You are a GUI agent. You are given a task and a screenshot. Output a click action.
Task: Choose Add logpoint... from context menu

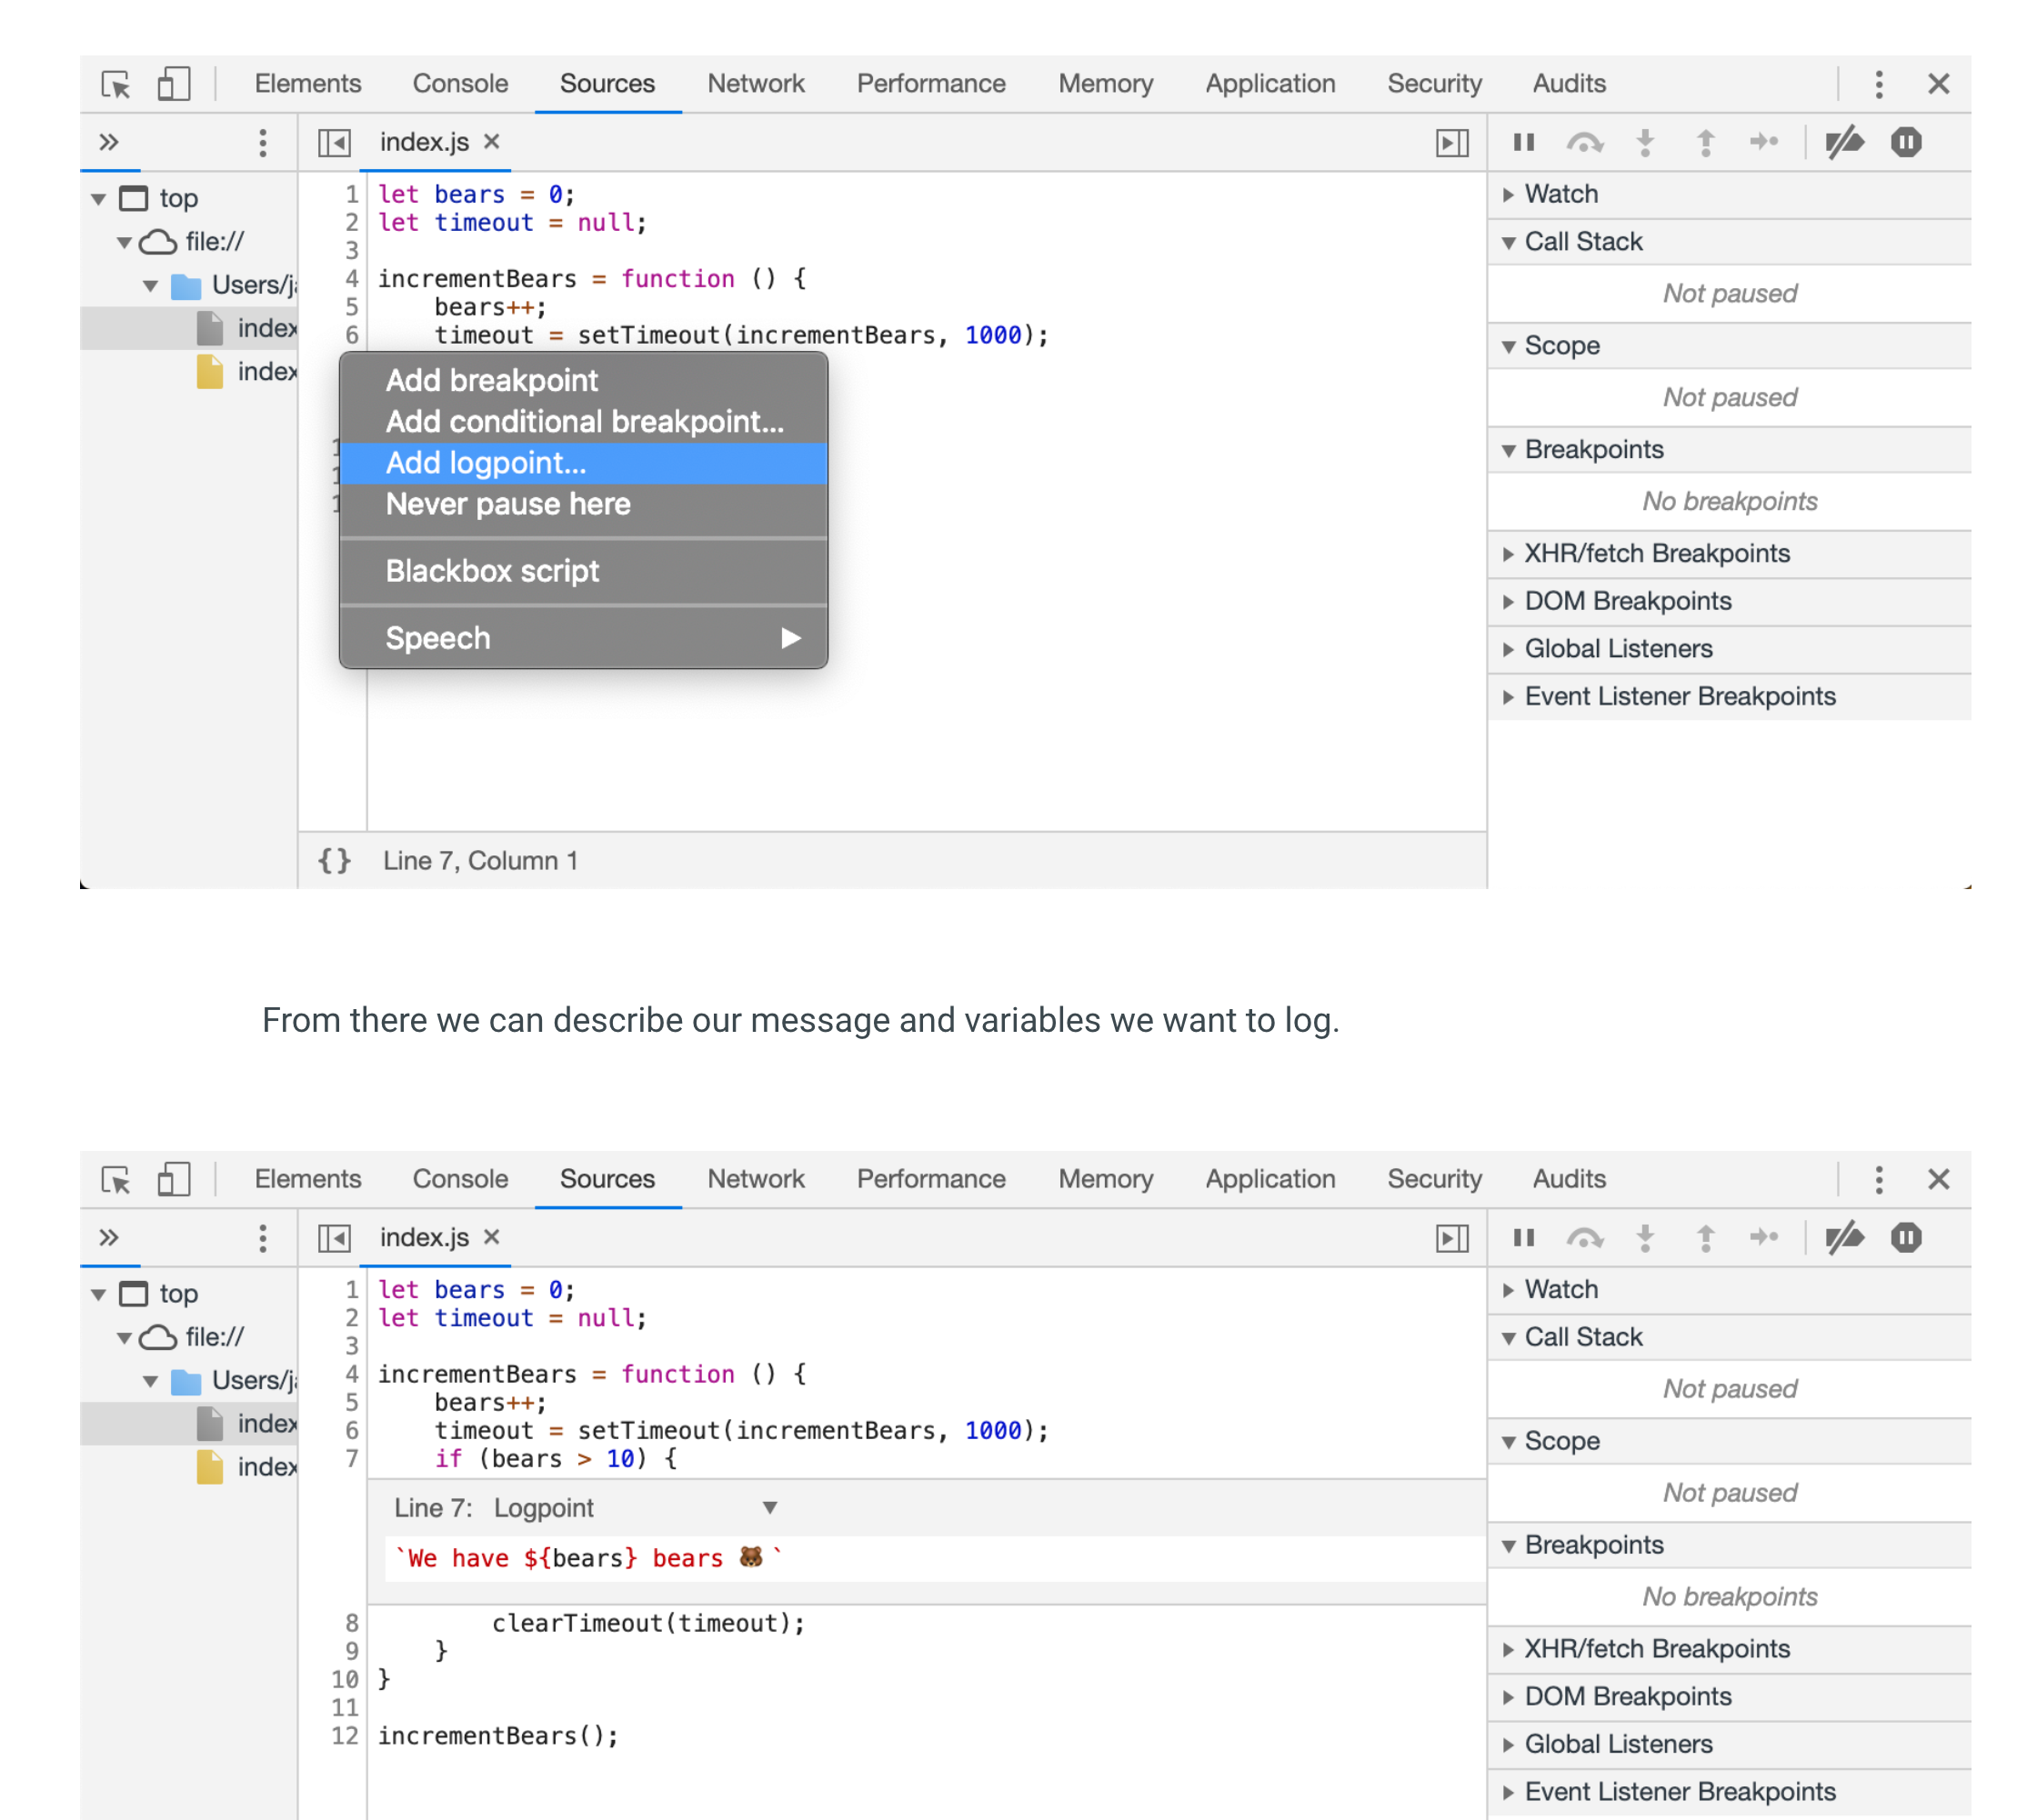click(x=487, y=463)
